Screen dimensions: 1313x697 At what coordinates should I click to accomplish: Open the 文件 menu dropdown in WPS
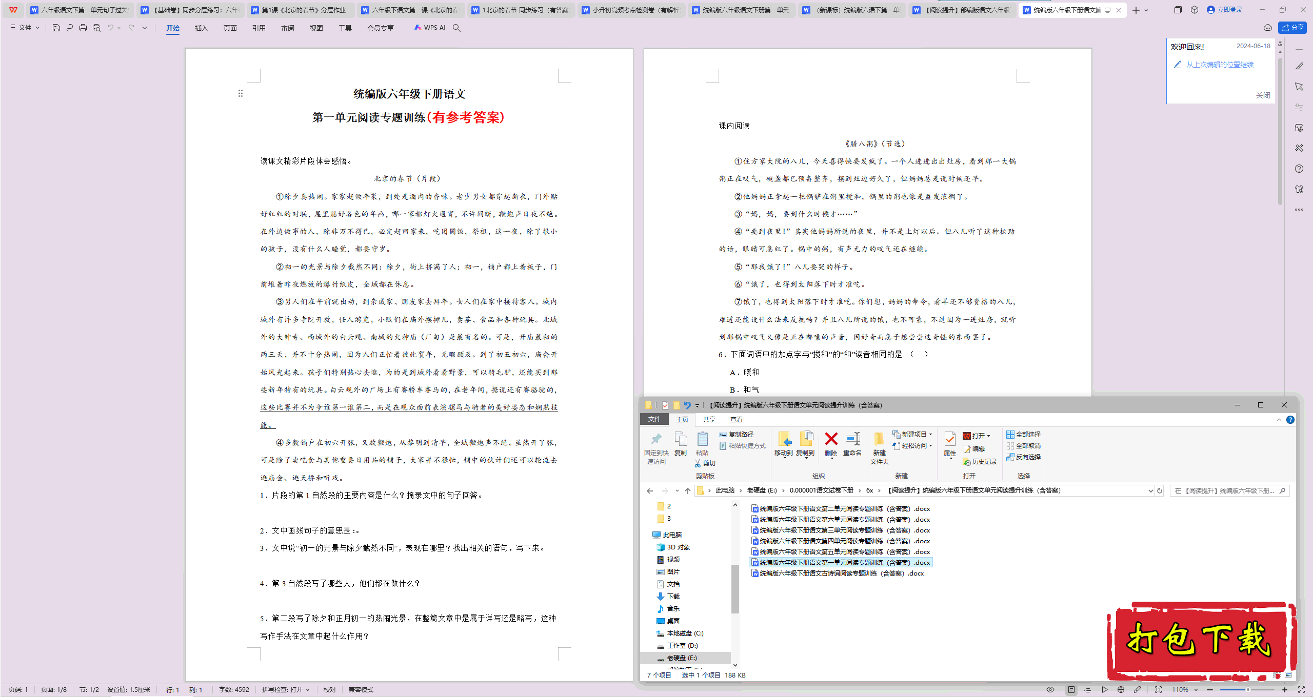[x=25, y=28]
